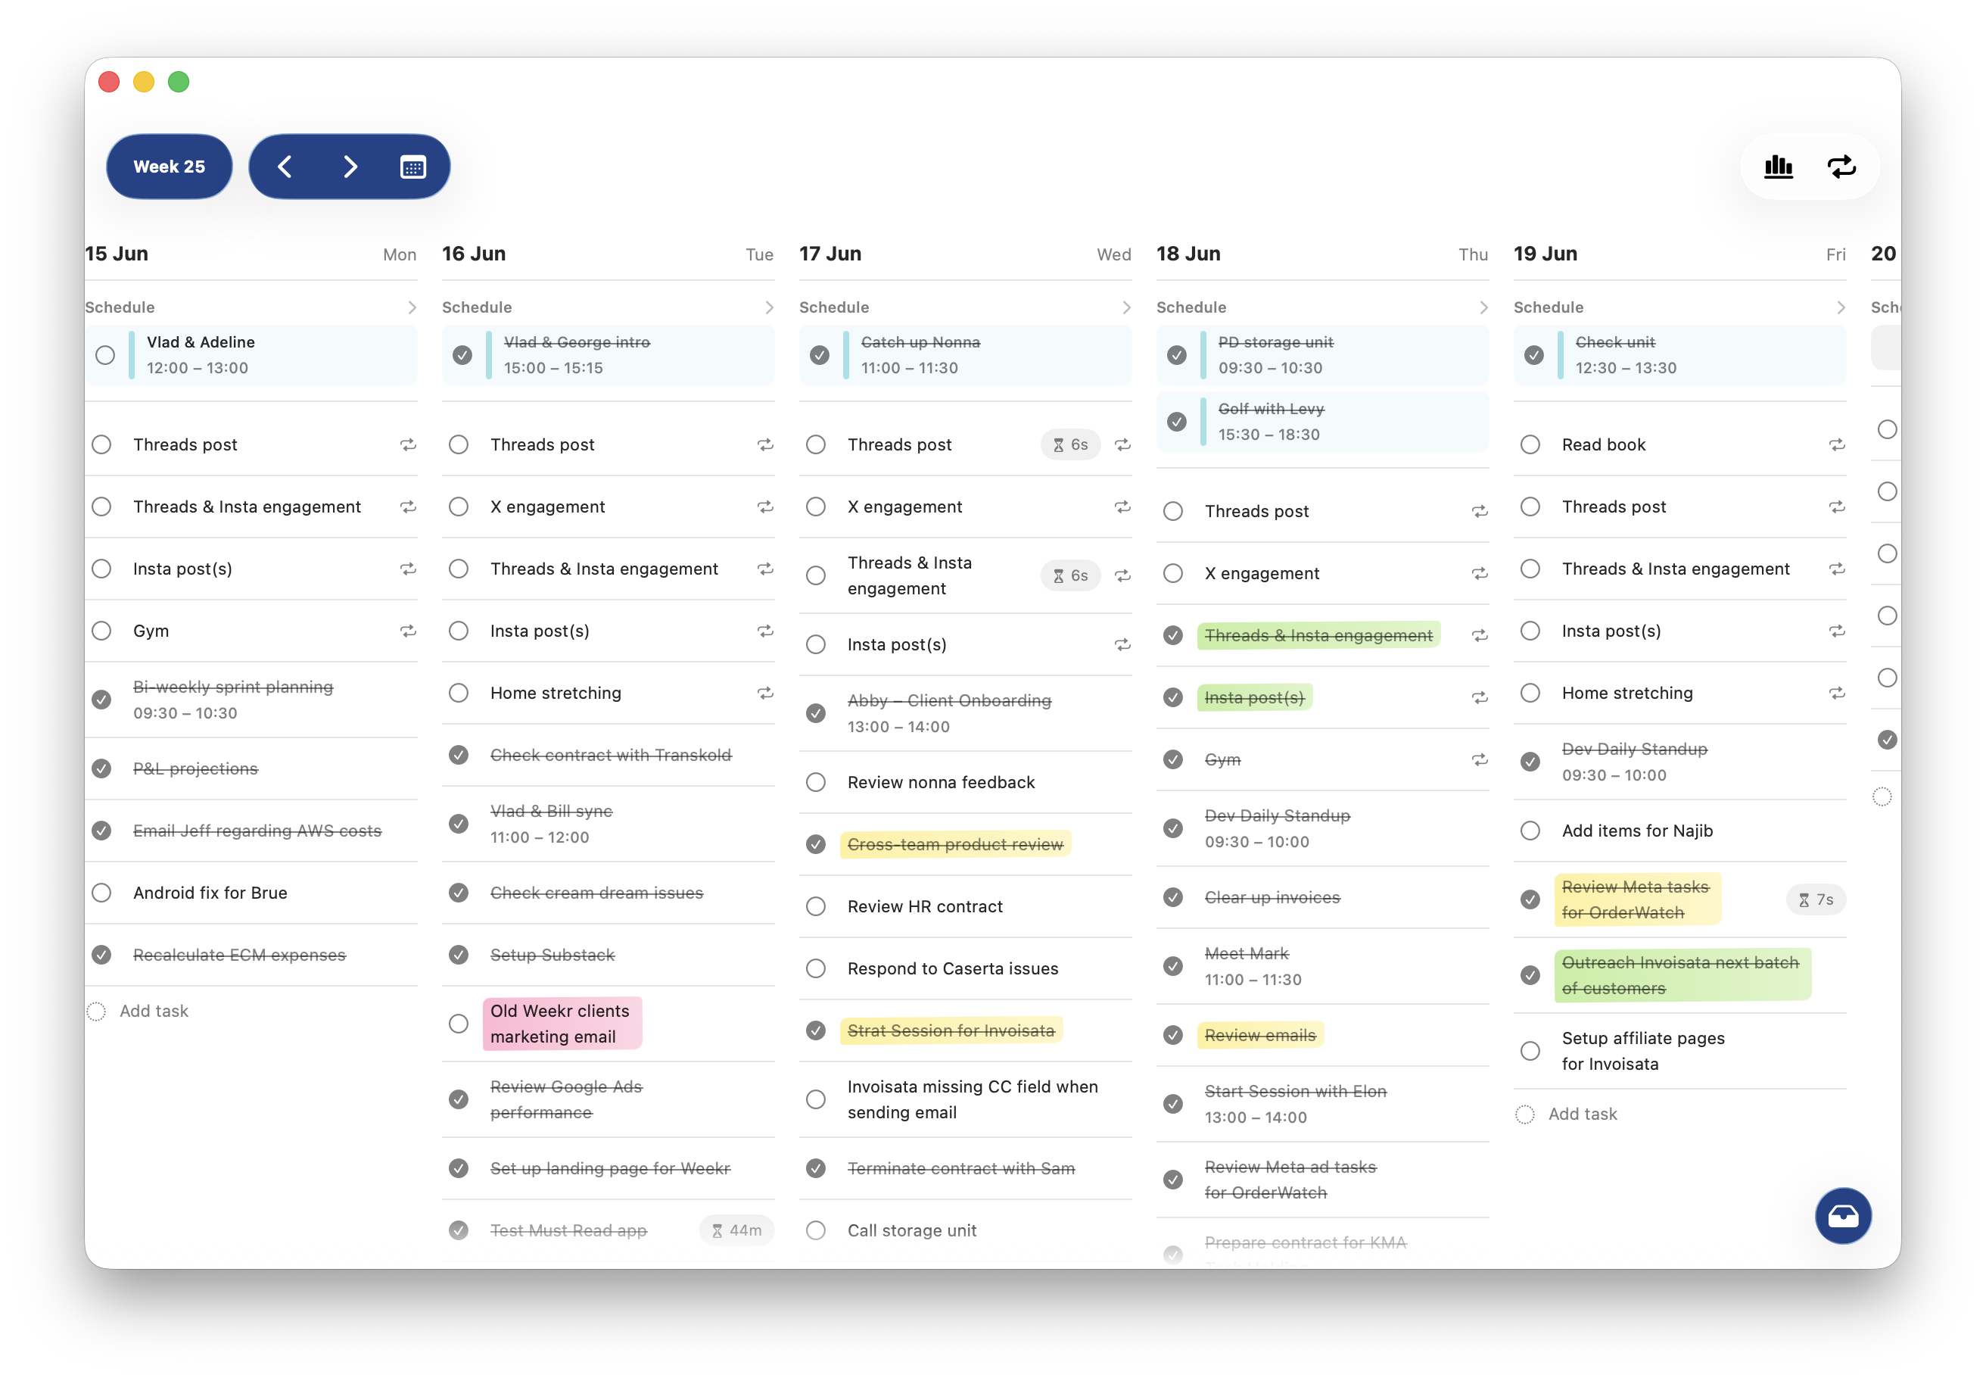Click Email Jeff regarding AWS costs
The height and width of the screenshot is (1381, 1986).
tap(257, 831)
